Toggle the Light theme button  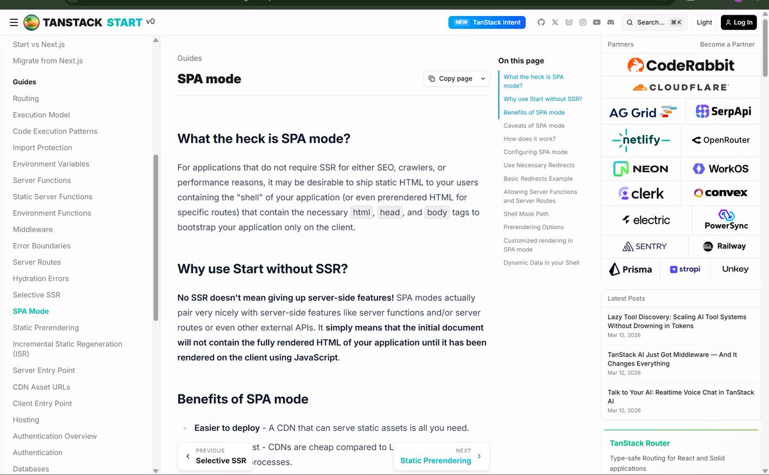coord(704,22)
